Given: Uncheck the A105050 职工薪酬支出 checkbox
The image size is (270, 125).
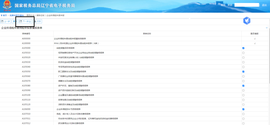Looking at the screenshot, I should 243,72.
